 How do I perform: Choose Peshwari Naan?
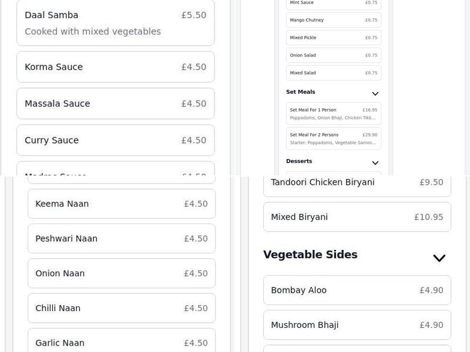click(x=121, y=238)
